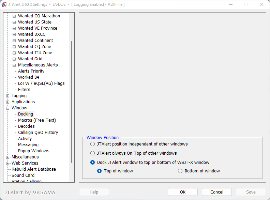Open Alerts Priority settings page

pos(31,71)
